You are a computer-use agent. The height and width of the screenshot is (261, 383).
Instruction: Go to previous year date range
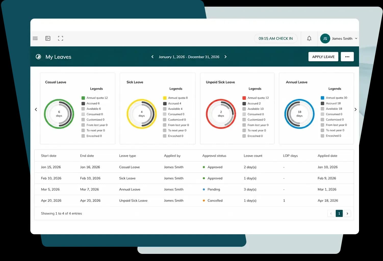click(152, 57)
